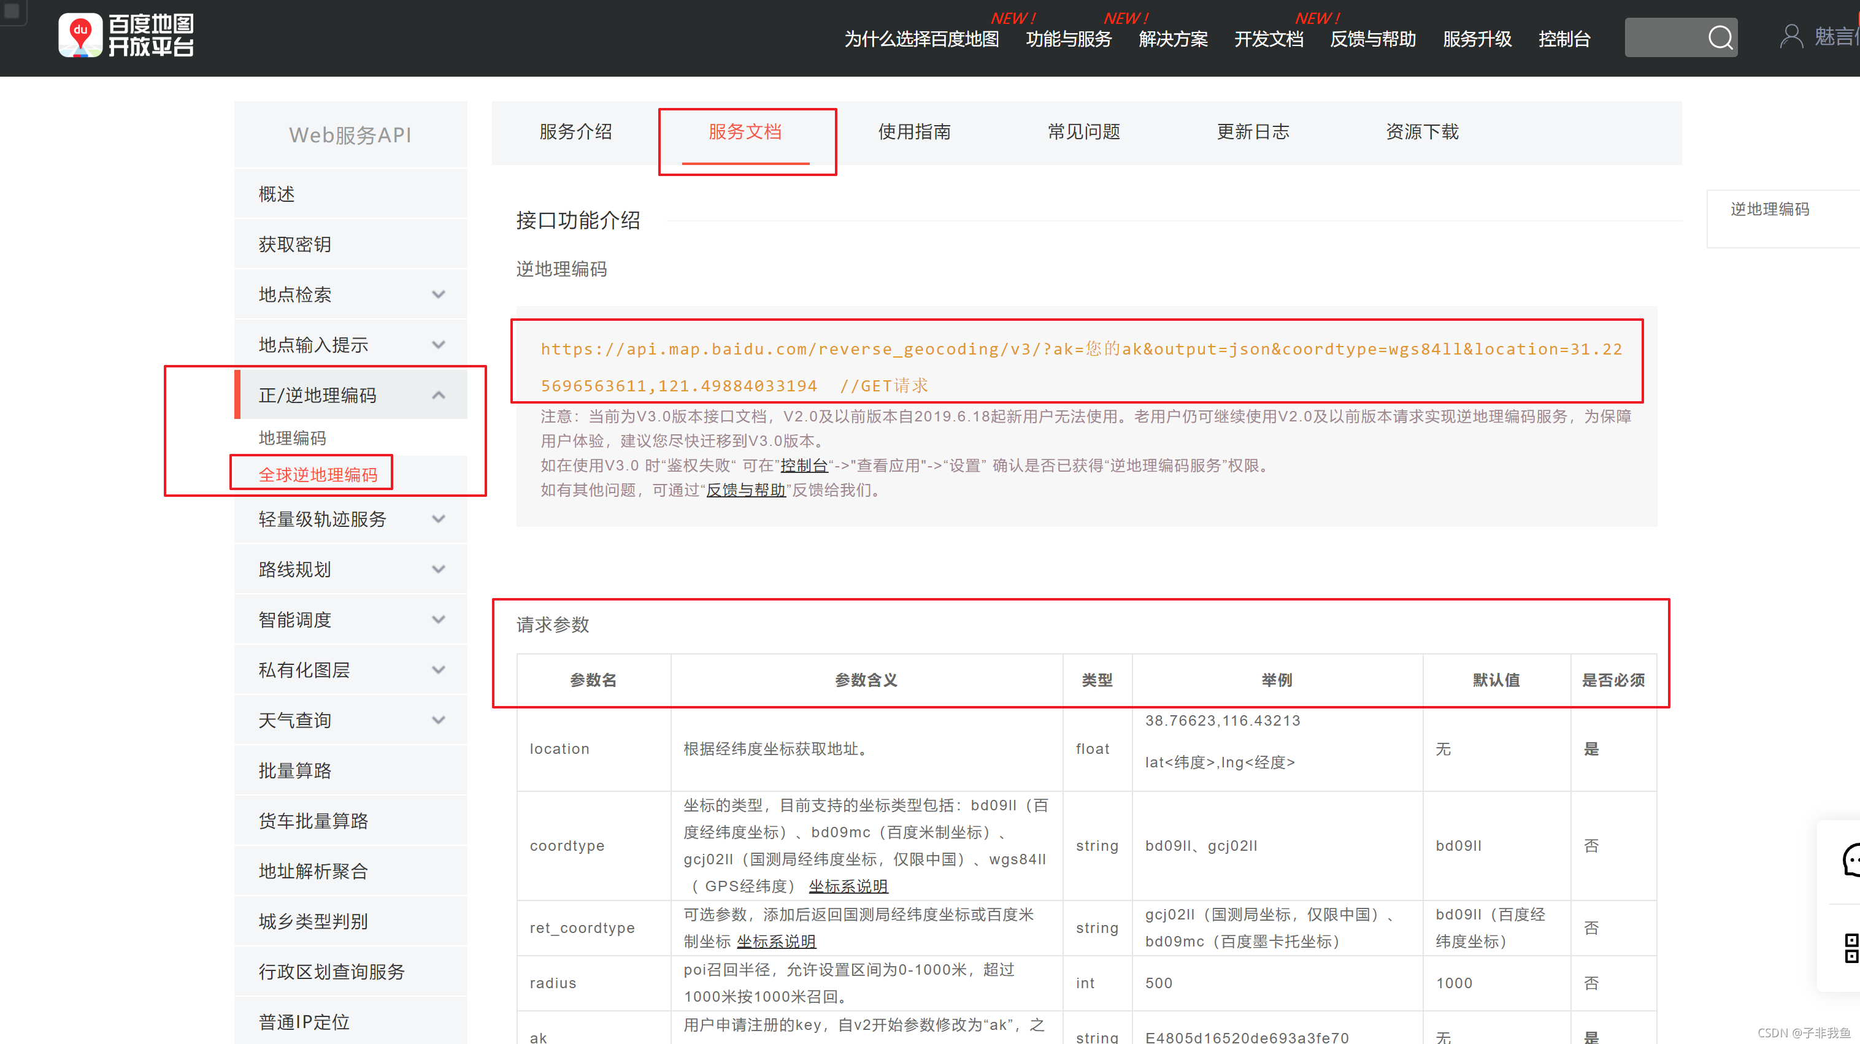The height and width of the screenshot is (1044, 1860).
Task: Open 服务升级 in top navigation
Action: click(x=1477, y=39)
